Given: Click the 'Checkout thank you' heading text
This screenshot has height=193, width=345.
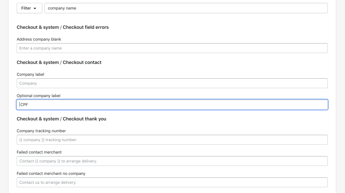Looking at the screenshot, I should 84,119.
